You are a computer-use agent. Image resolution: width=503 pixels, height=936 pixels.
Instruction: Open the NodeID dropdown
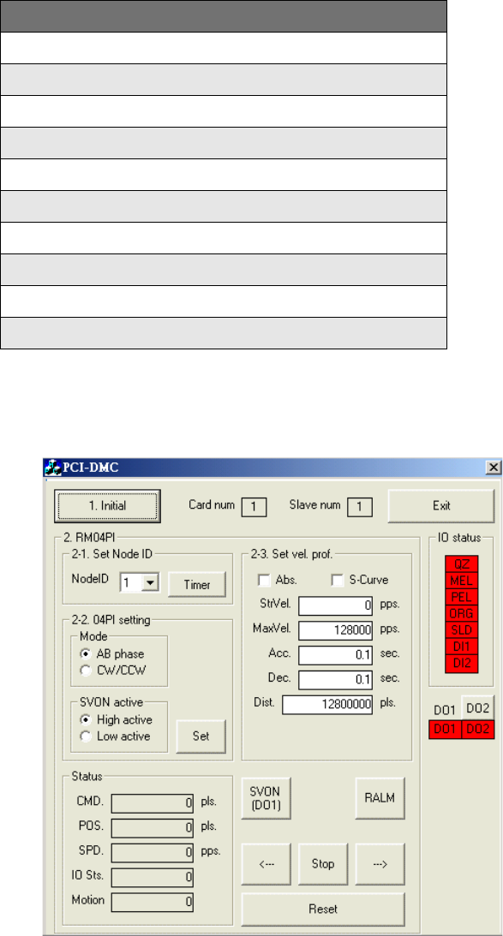152,583
